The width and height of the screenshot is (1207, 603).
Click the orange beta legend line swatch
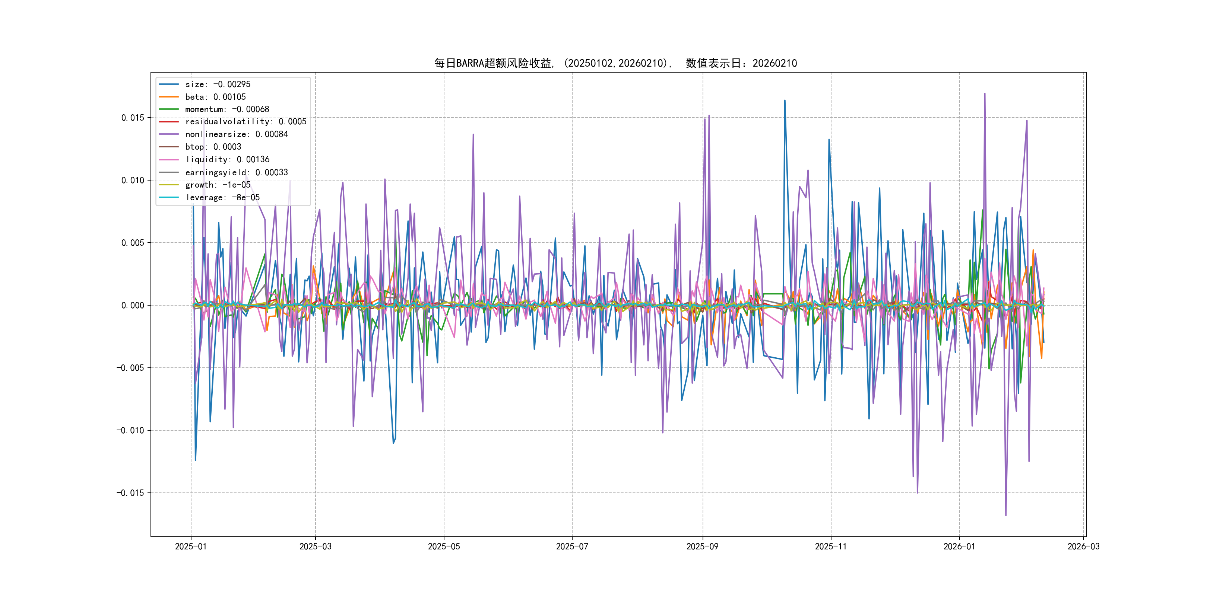169,97
